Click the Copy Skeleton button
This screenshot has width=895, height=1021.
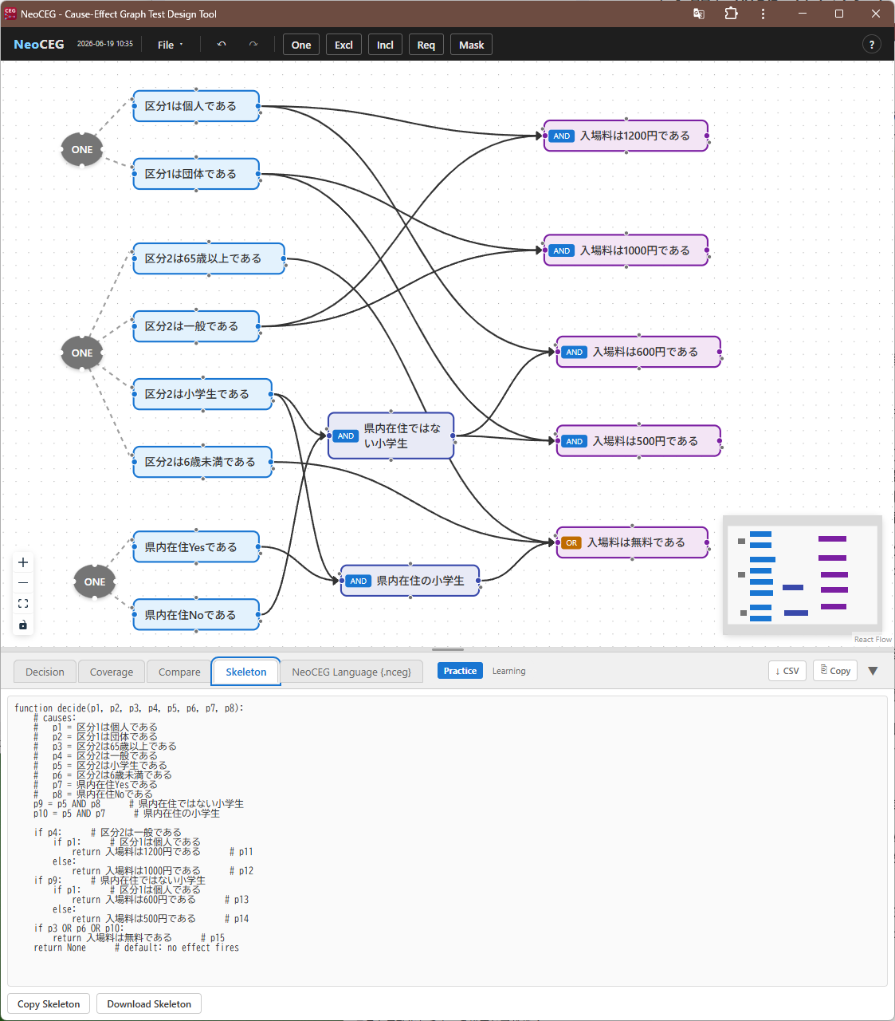(x=49, y=1003)
